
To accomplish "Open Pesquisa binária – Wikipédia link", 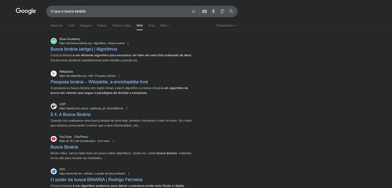I will click(99, 82).
